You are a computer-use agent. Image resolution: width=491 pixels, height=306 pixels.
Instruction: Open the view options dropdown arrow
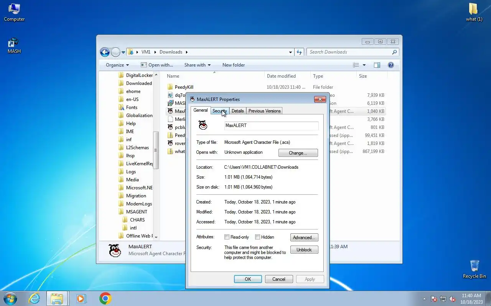364,65
